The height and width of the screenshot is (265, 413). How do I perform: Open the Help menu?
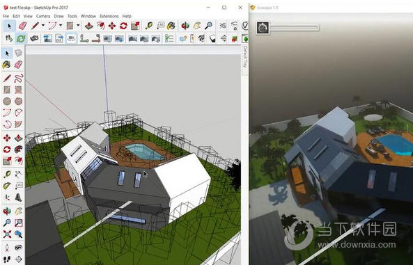click(x=127, y=16)
